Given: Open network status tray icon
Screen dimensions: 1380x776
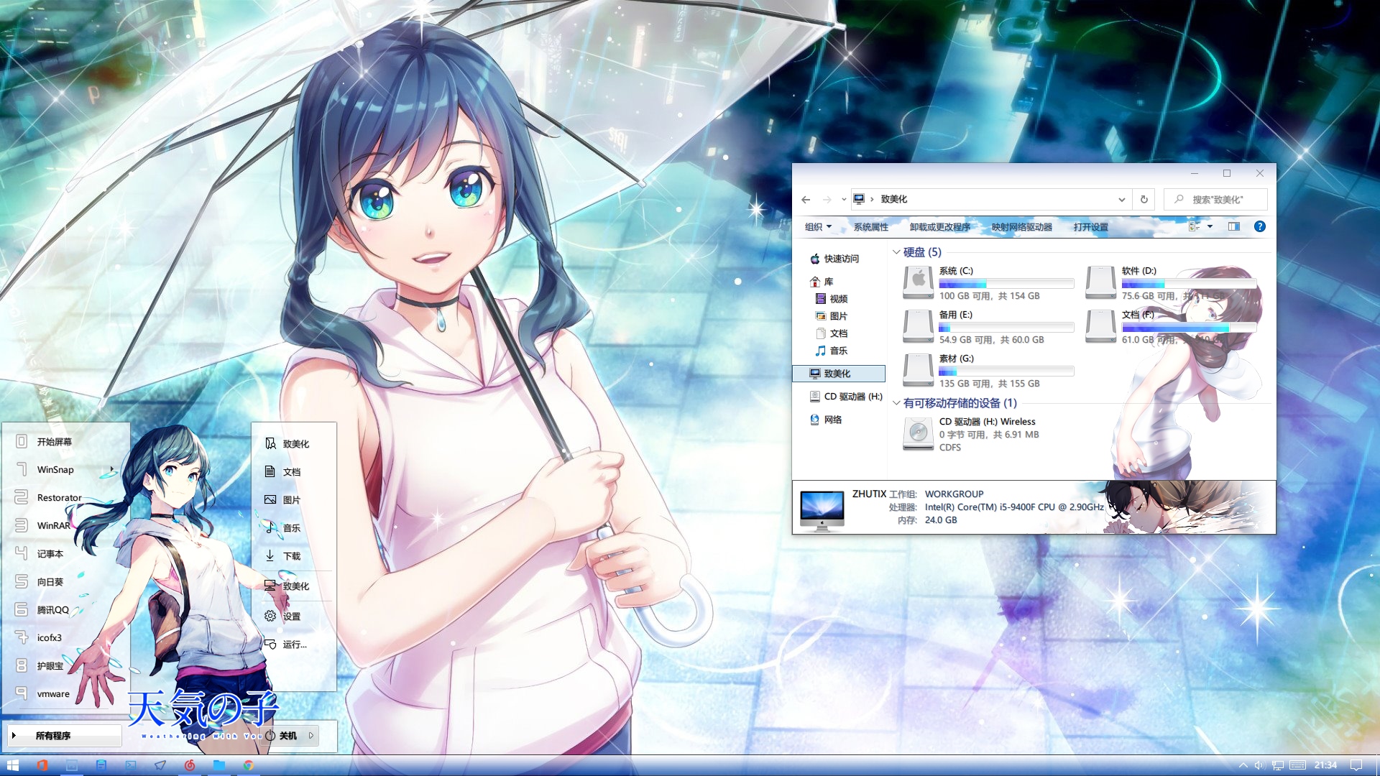Looking at the screenshot, I should (x=1278, y=765).
